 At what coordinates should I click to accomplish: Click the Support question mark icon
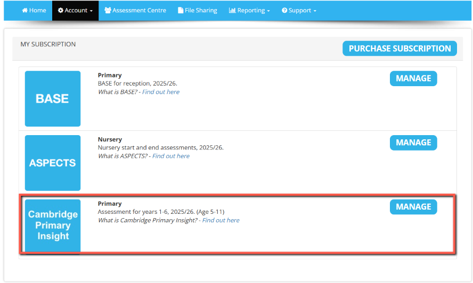point(284,11)
